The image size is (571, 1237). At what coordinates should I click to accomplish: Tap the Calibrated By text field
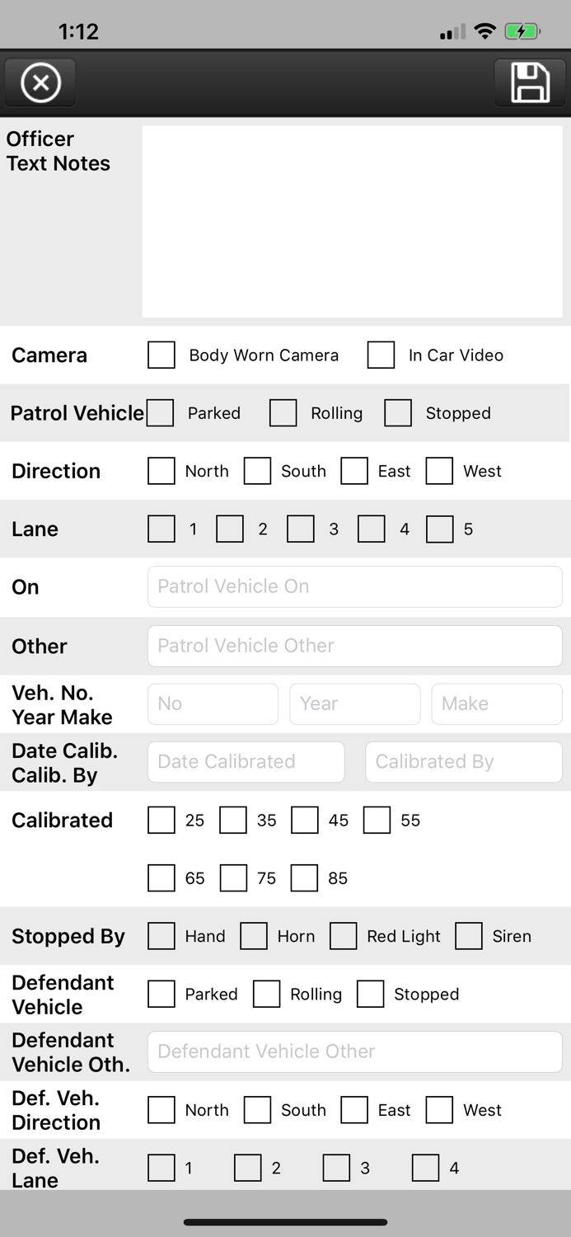[x=463, y=762]
